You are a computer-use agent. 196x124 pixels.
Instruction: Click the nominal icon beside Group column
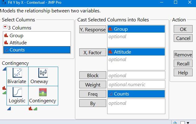tap(6, 36)
